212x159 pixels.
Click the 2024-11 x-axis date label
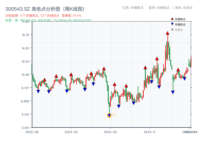[149, 132]
